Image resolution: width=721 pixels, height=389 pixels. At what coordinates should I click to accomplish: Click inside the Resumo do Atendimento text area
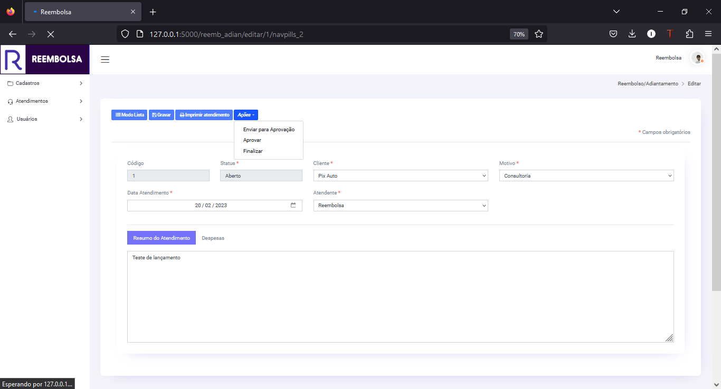tap(400, 295)
